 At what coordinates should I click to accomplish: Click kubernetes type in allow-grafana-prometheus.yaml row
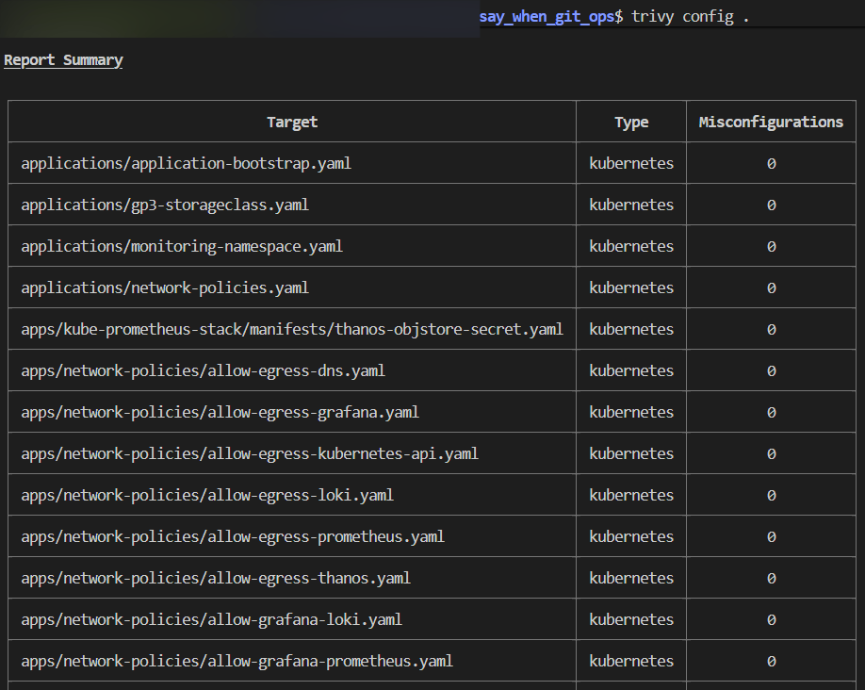[631, 661]
